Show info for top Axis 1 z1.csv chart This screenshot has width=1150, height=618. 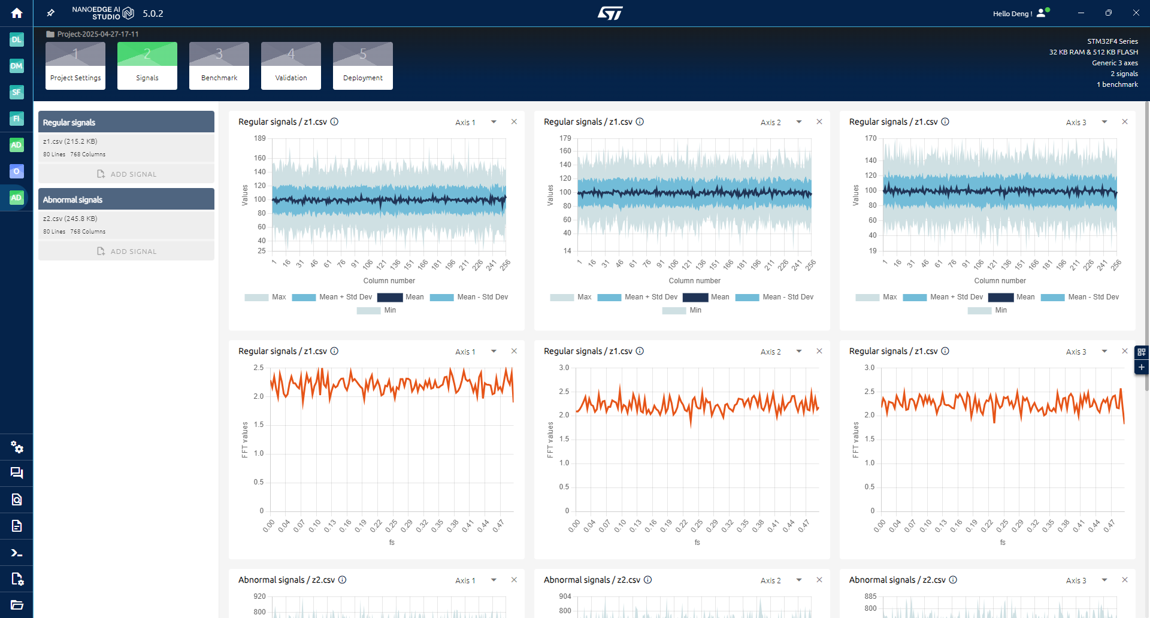click(335, 122)
